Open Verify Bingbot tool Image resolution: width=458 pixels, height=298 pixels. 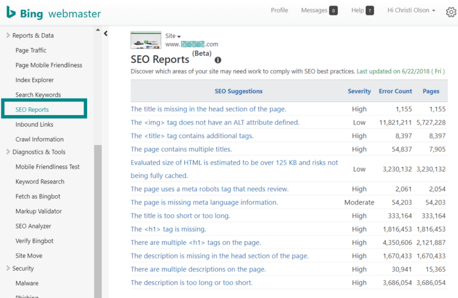click(34, 241)
